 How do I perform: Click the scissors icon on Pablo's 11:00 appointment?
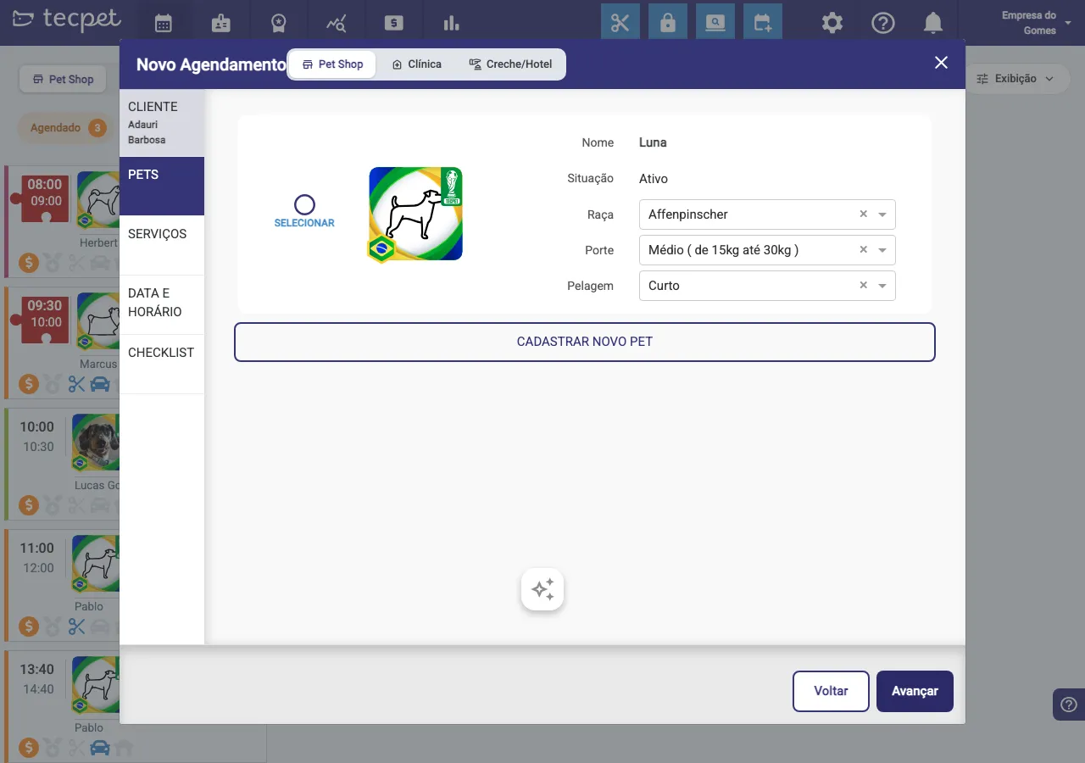coord(77,627)
